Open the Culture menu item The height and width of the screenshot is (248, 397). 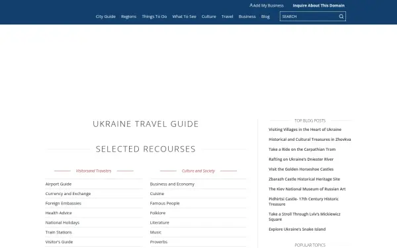208,17
